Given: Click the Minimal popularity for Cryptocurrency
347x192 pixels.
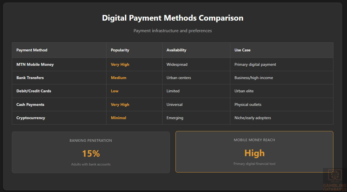Looking at the screenshot, I should tap(118, 118).
